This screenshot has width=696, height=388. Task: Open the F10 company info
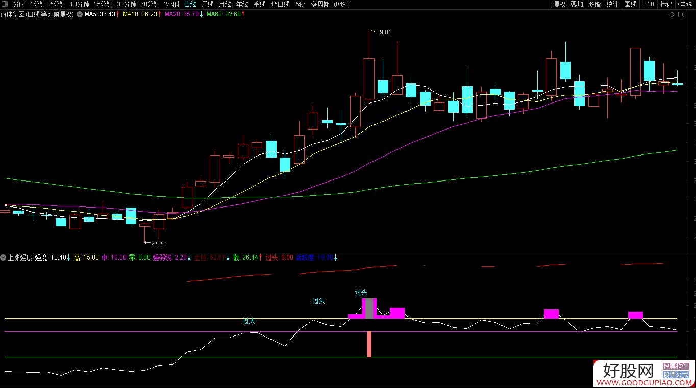pyautogui.click(x=648, y=4)
